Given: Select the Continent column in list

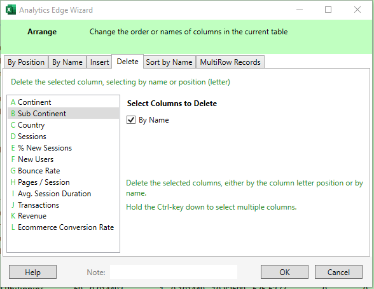Looking at the screenshot, I should [63, 102].
